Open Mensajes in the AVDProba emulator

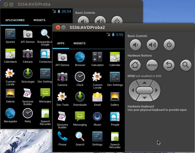[x=45, y=96]
